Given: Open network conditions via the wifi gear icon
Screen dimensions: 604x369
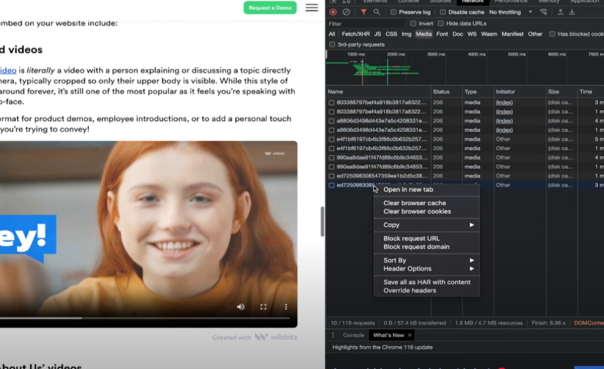Looking at the screenshot, I should click(x=544, y=12).
